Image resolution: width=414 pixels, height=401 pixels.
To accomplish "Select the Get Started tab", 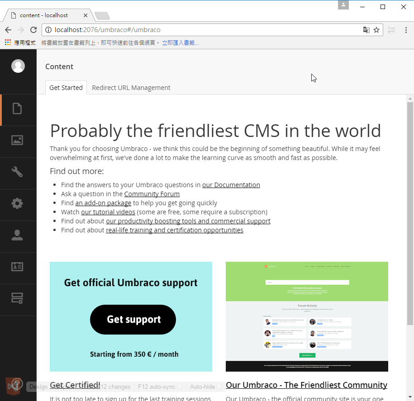I will click(66, 88).
